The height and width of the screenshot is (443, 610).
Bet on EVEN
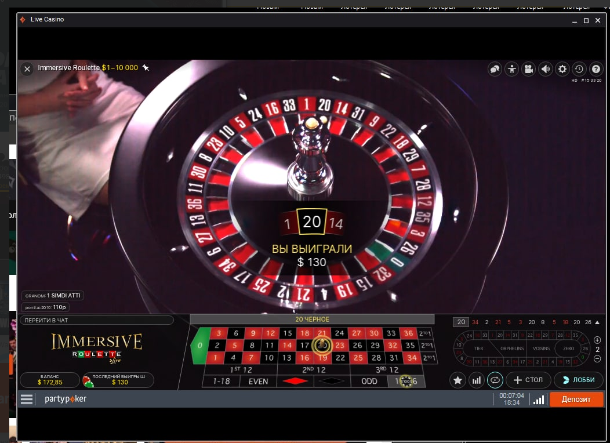click(x=258, y=382)
